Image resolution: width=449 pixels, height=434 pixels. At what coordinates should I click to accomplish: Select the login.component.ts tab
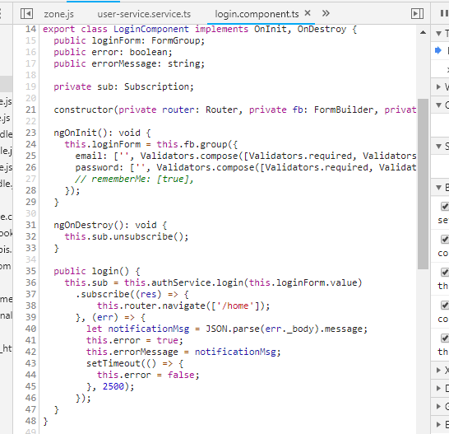[x=257, y=14]
